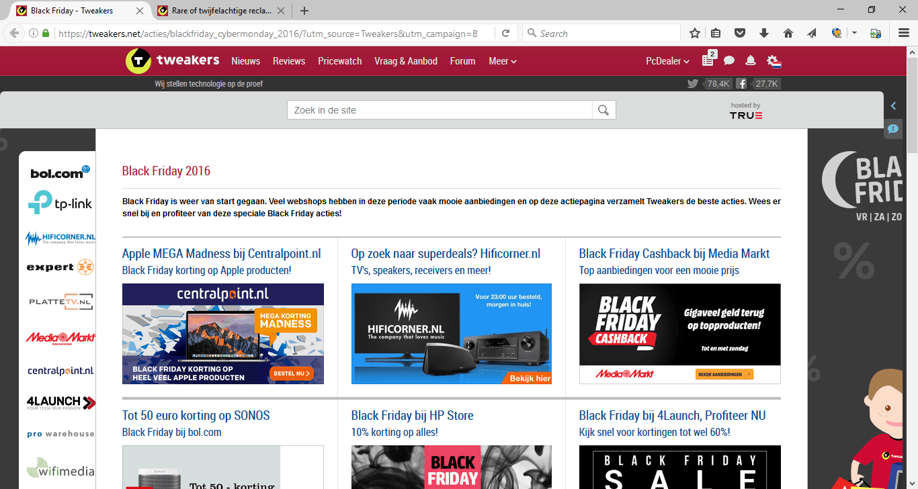Click the MediaMarkt sidebar logo

pos(60,337)
